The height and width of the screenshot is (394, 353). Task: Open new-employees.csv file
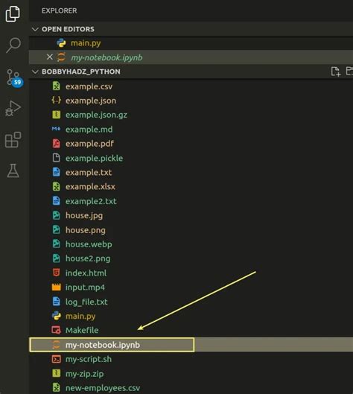(x=191, y=388)
